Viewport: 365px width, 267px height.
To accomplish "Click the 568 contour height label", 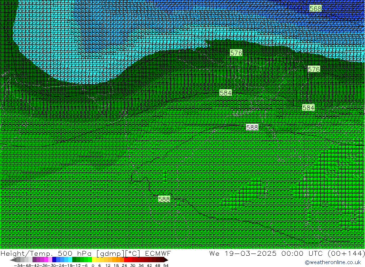I will (x=315, y=9).
